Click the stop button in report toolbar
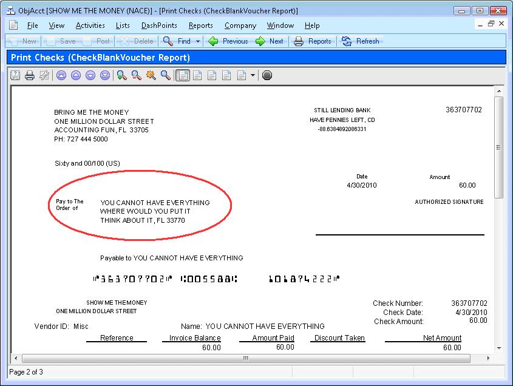 pyautogui.click(x=267, y=75)
